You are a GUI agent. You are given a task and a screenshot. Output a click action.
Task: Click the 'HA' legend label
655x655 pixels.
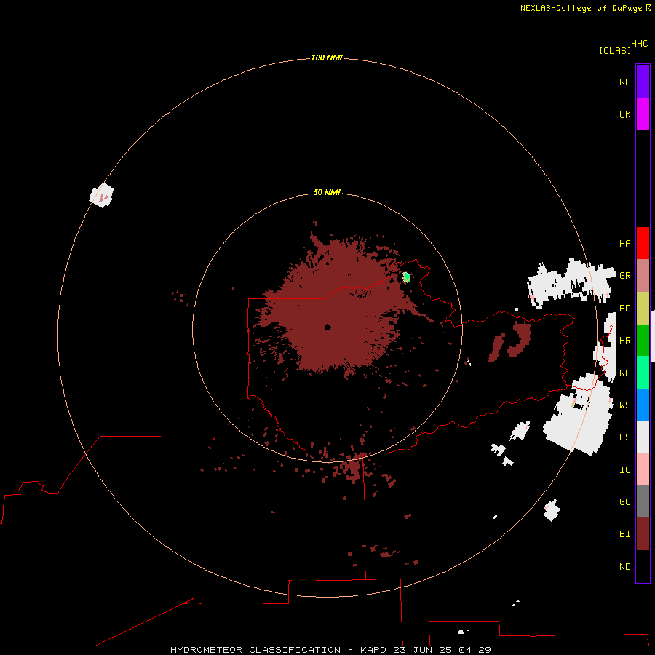[624, 244]
